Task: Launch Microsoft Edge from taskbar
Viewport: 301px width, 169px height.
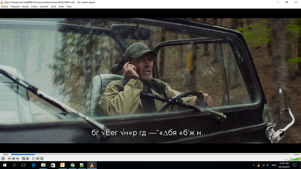Action: tap(34, 165)
